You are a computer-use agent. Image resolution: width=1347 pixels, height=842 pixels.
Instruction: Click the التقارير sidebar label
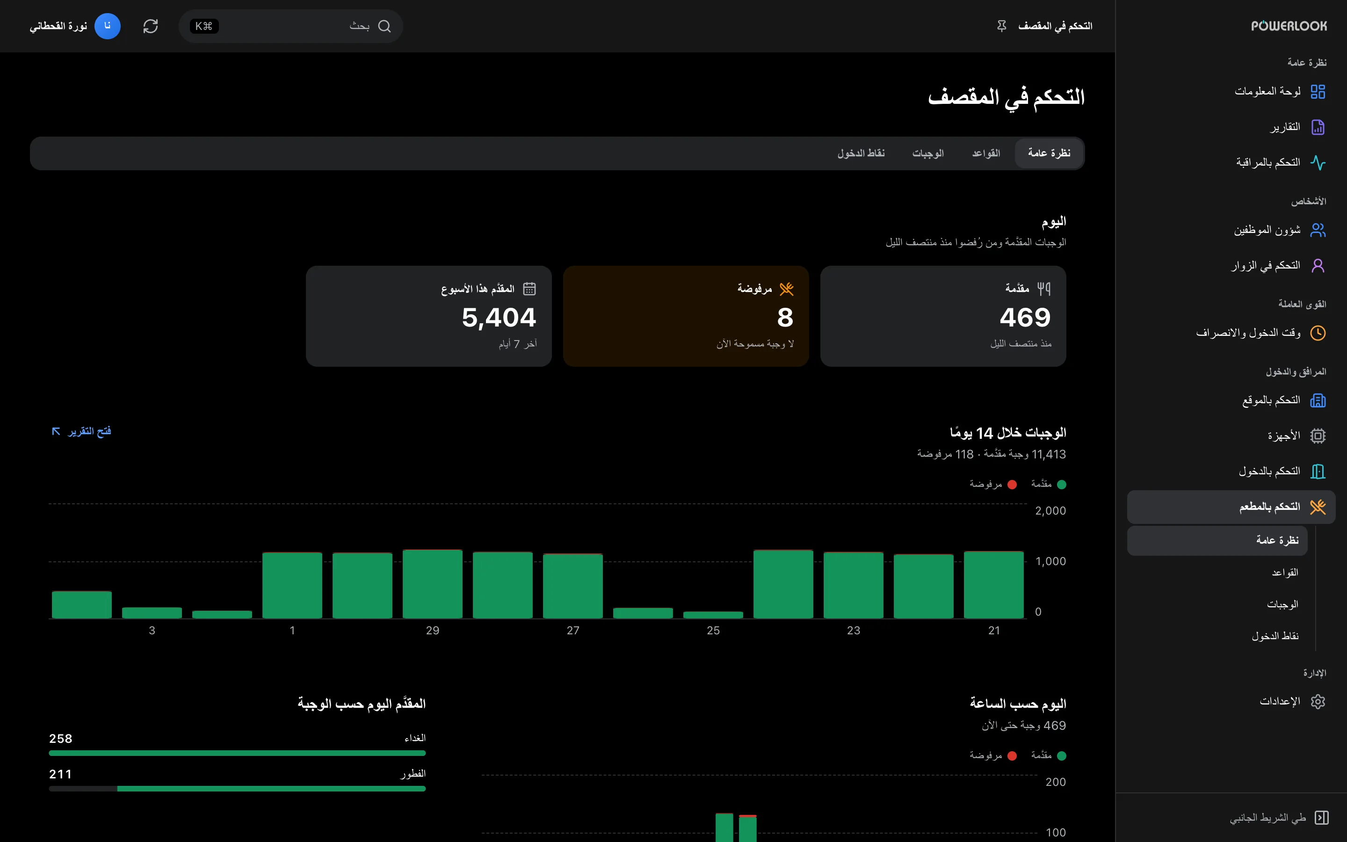(1285, 127)
